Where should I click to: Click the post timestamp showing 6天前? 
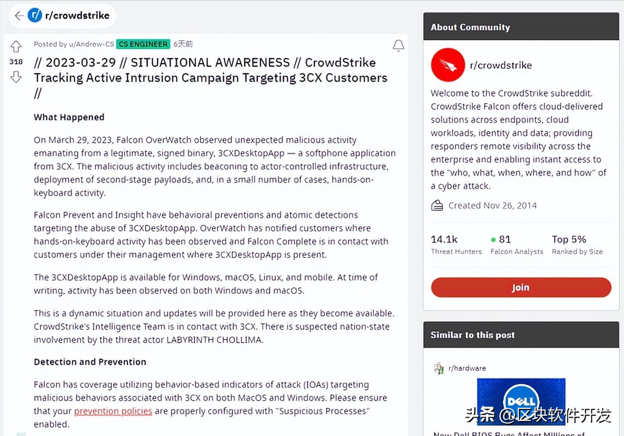(183, 44)
